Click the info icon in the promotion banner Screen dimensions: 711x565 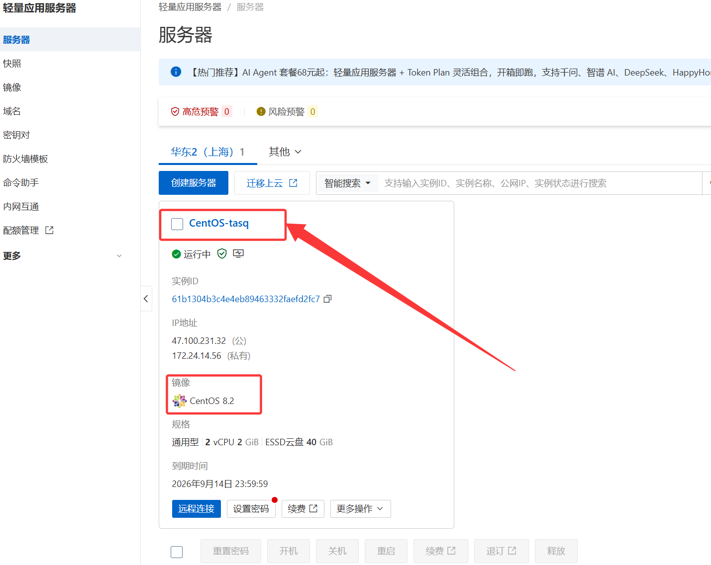click(x=176, y=72)
